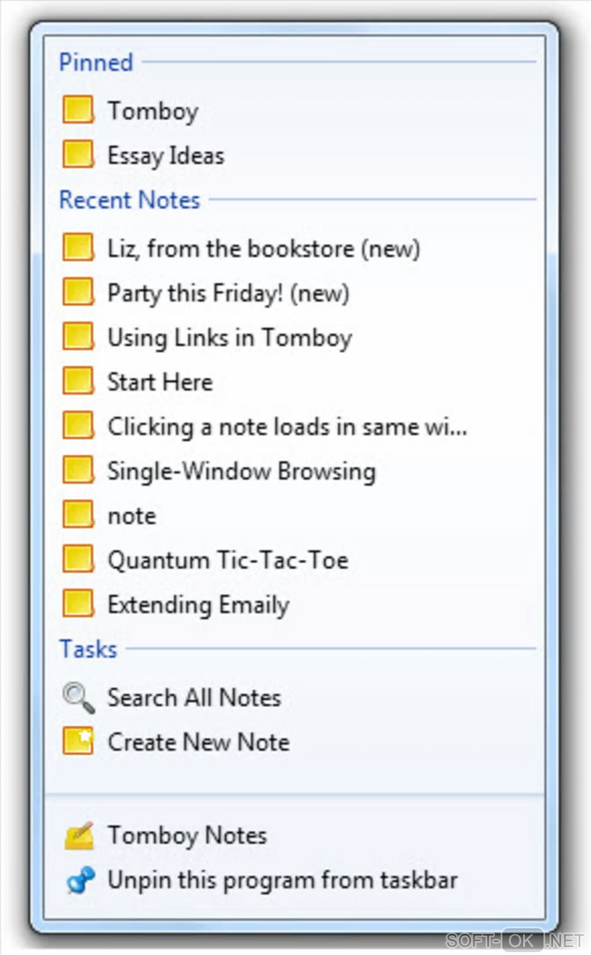Click the blue pushpin unpin icon
591x955 pixels.
coord(79,880)
